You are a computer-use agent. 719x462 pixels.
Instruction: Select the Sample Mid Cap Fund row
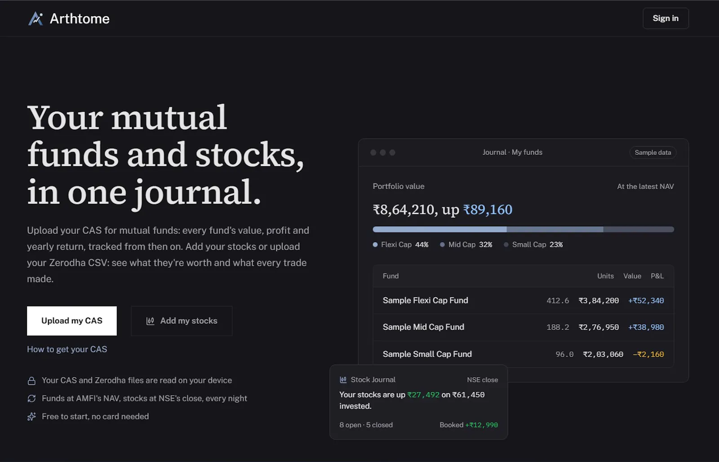(523, 327)
